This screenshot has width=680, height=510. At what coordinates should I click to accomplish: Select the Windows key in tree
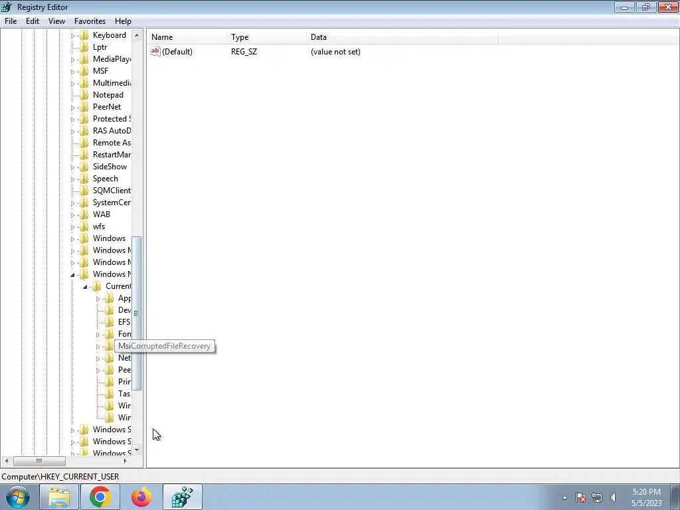point(109,238)
